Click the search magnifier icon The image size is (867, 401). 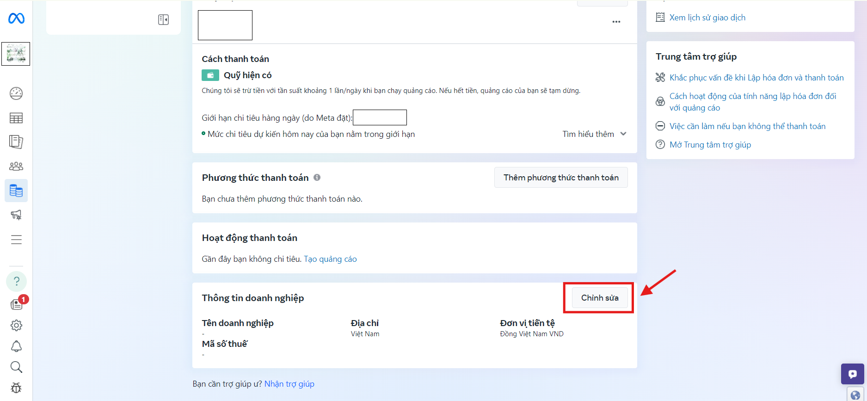[16, 367]
